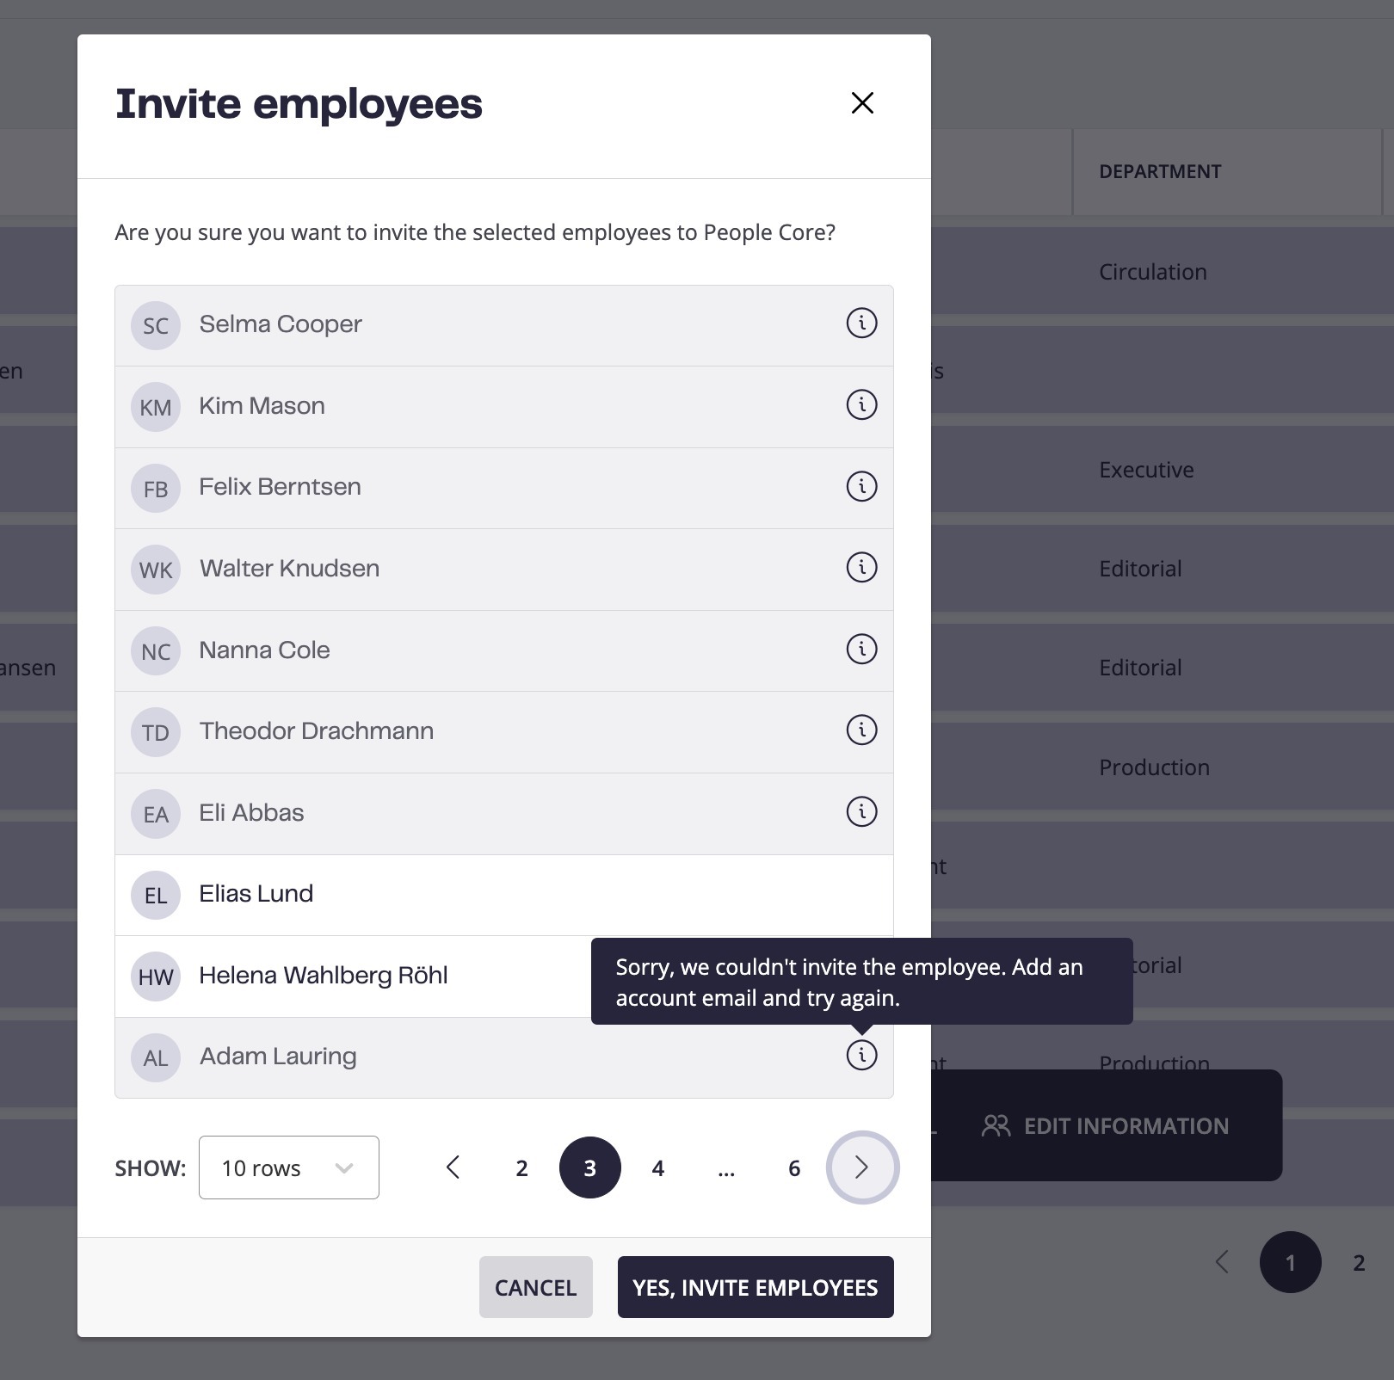Select the Elias Lund row

click(504, 895)
